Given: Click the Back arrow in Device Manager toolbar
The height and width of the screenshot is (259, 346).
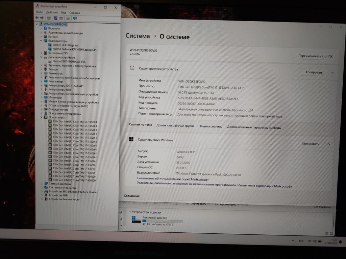Looking at the screenshot, I should click(37, 18).
